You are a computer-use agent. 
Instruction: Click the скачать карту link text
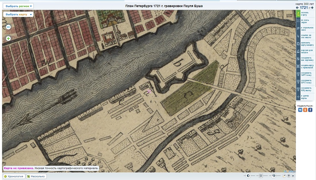click(x=305, y=14)
